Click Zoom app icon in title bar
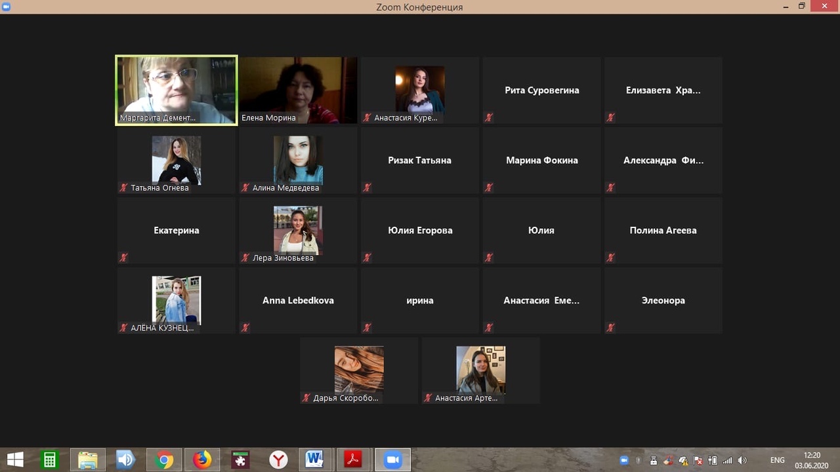 point(7,7)
